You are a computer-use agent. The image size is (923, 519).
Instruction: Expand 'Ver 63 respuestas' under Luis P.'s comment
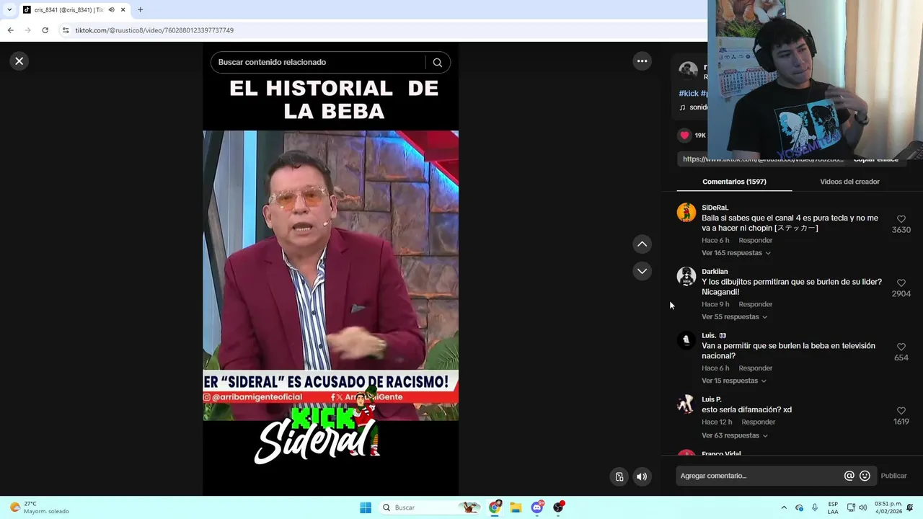coord(734,435)
